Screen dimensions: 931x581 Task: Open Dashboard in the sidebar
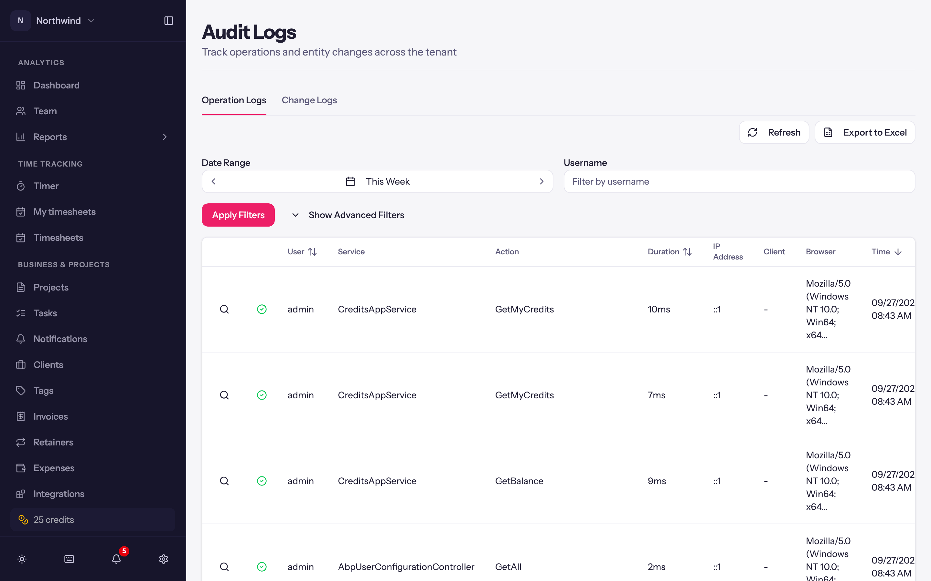[x=93, y=85]
